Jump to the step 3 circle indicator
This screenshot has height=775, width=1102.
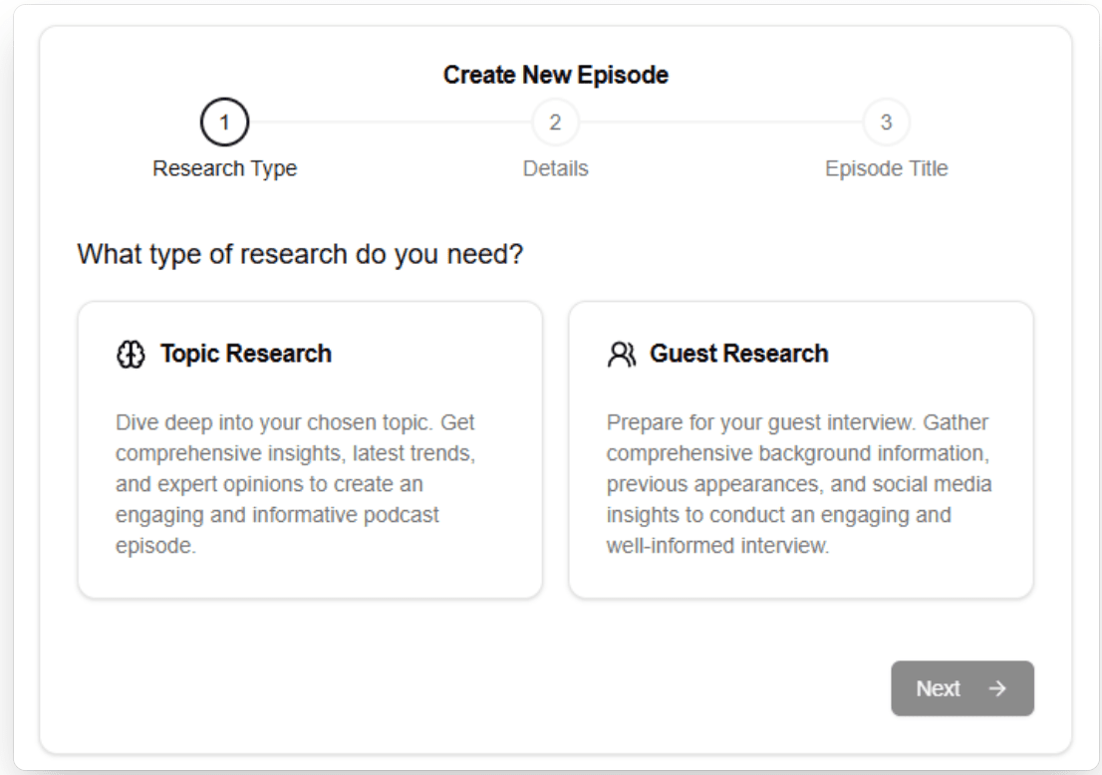(x=886, y=123)
